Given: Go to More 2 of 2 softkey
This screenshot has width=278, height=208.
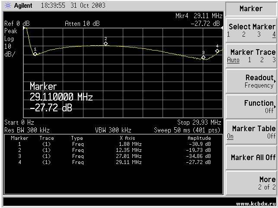Looking at the screenshot, I should [x=251, y=183].
